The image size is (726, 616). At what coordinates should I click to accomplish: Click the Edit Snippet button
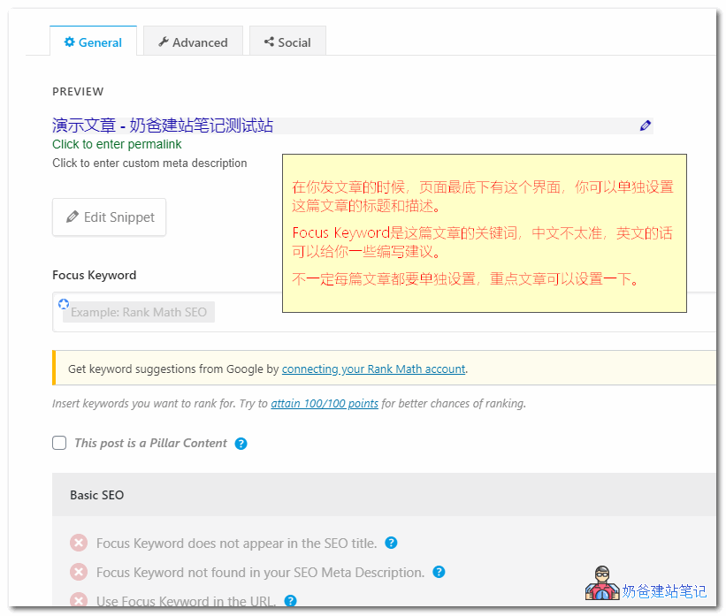pos(109,217)
